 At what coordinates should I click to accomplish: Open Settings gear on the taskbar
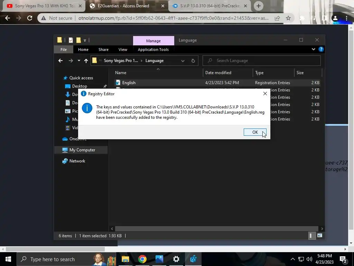[176, 259]
